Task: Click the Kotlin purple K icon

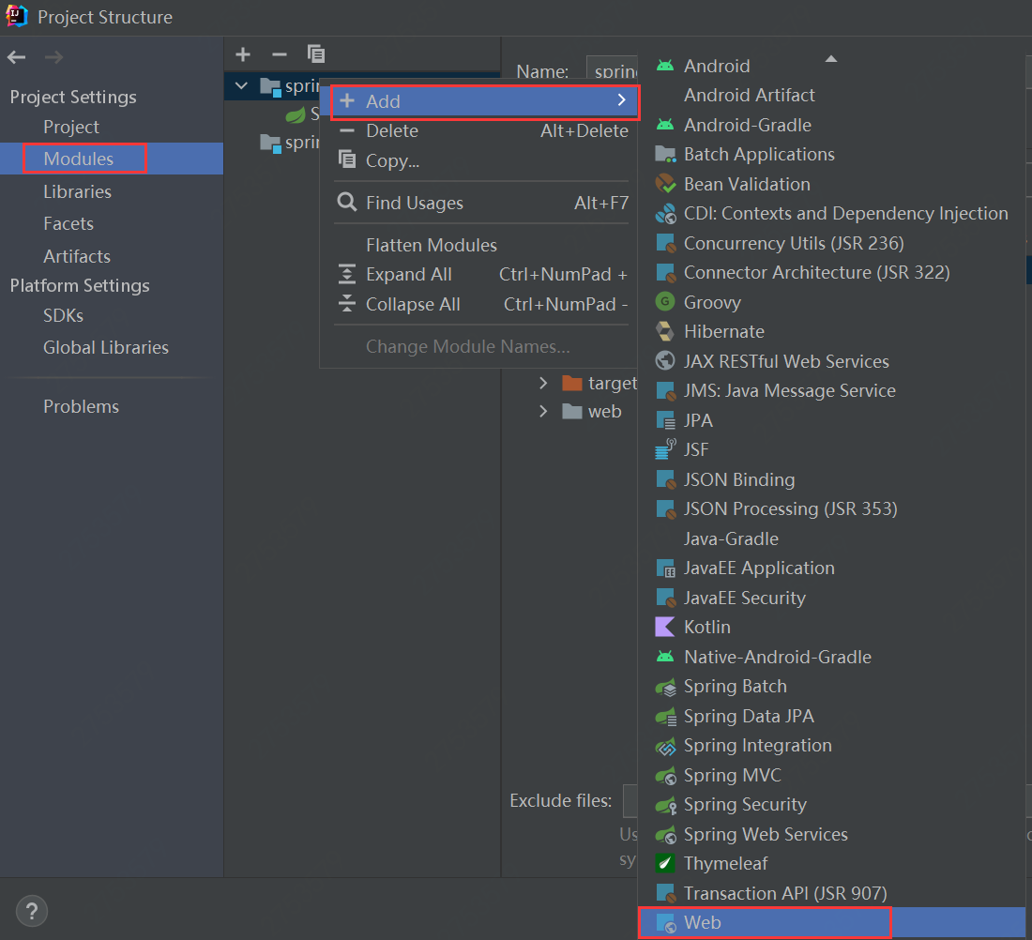Action: [x=665, y=627]
